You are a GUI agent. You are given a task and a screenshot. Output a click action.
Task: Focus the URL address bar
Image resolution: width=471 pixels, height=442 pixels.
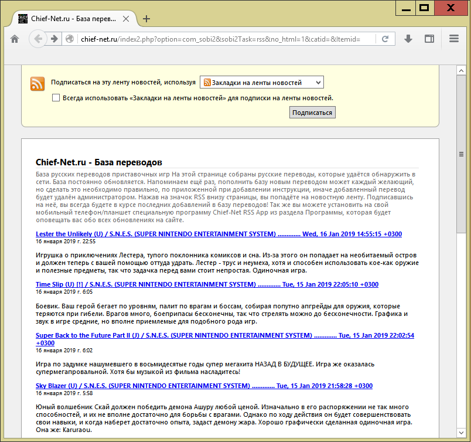click(x=221, y=39)
